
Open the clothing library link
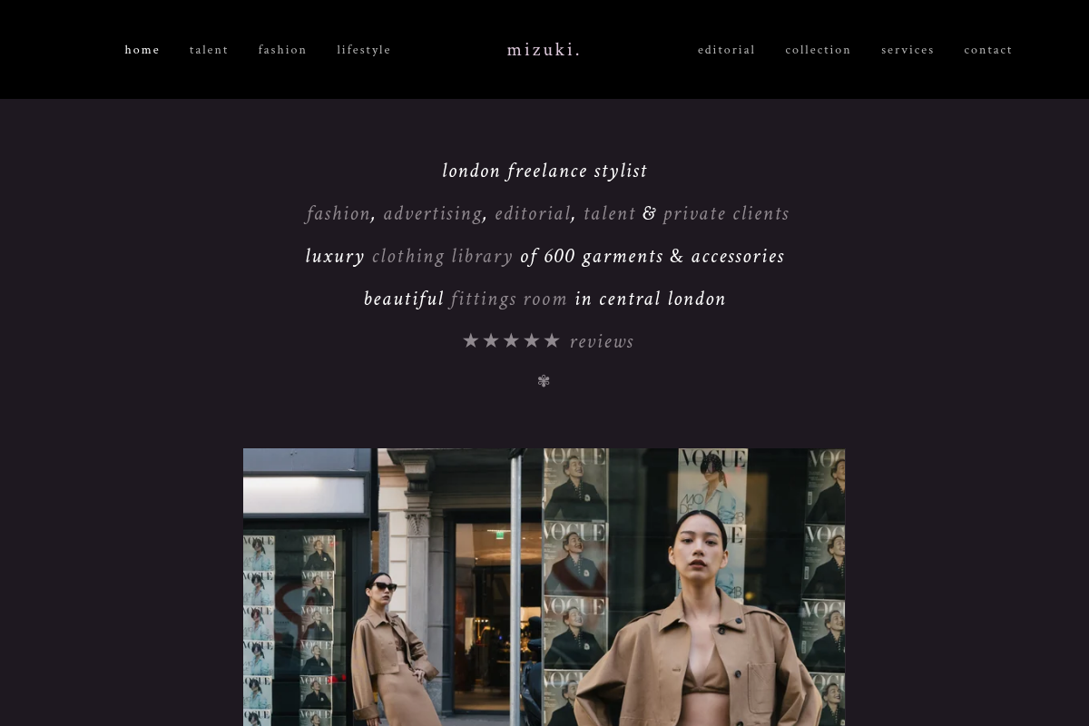[x=443, y=256]
